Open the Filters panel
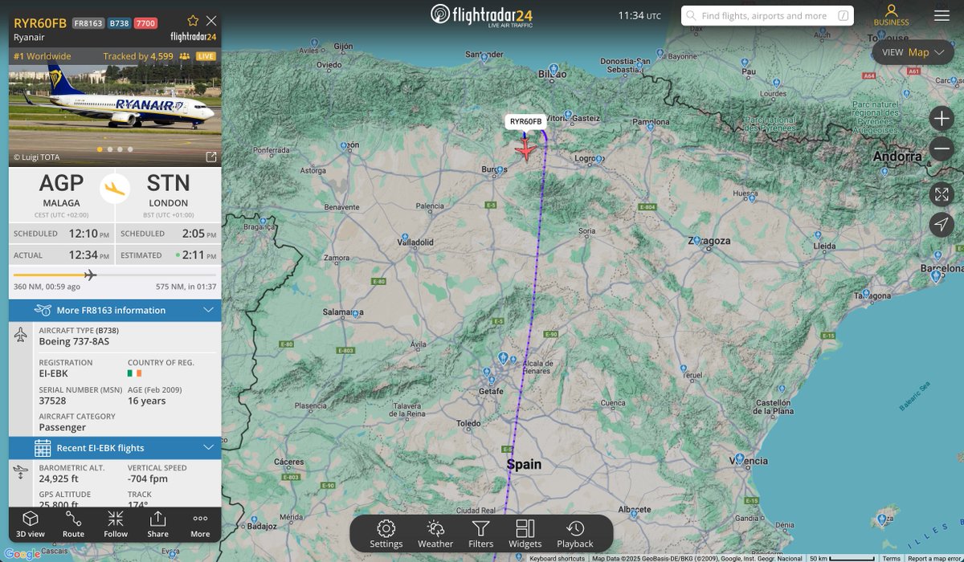The width and height of the screenshot is (964, 562). [x=481, y=534]
